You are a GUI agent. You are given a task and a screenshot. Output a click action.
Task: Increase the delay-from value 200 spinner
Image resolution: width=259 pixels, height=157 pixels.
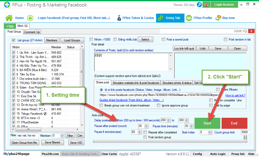coord(168,119)
